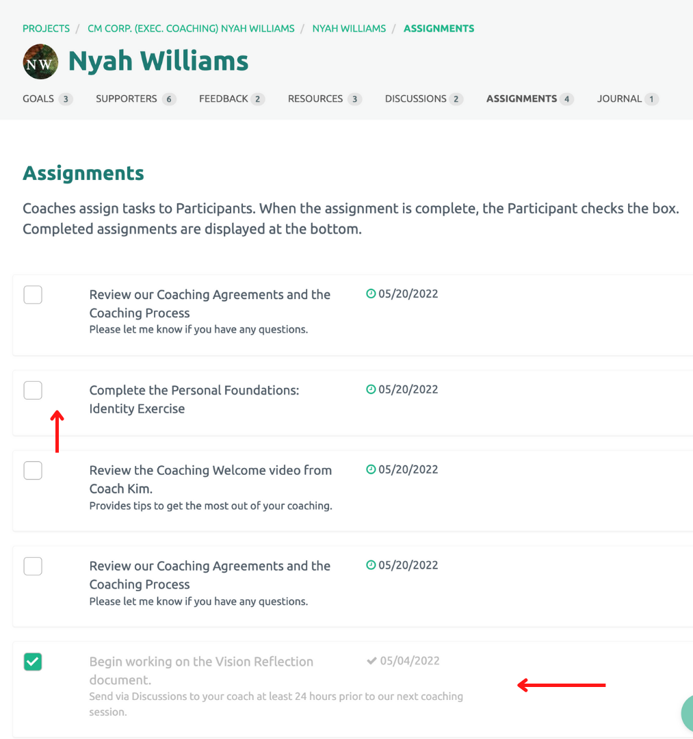
Task: Click the 05/20/2022 date in Welcome video row
Action: (408, 469)
